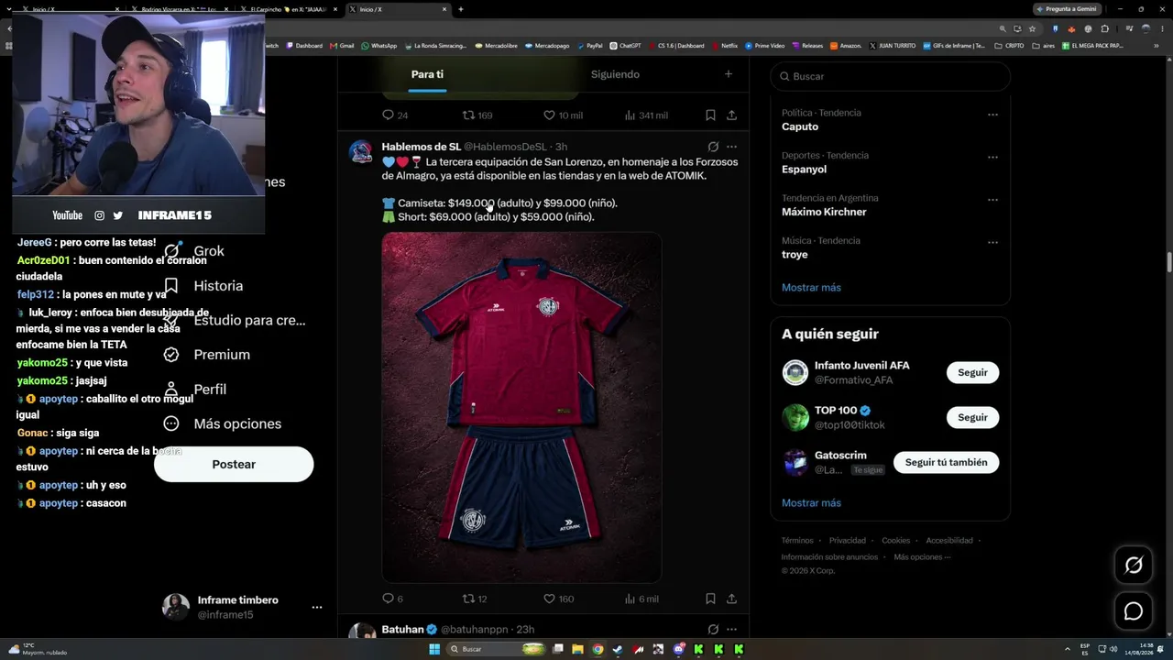
Task: Open the Términos footer link
Action: coord(797,541)
